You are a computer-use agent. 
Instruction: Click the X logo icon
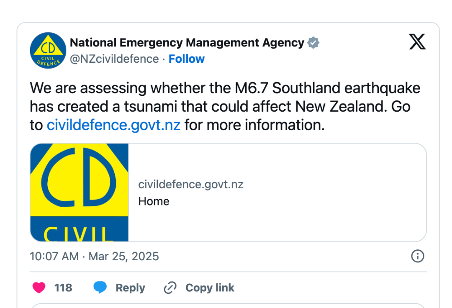(x=417, y=42)
